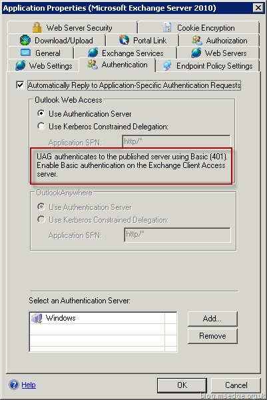This screenshot has width=267, height=400.
Task: Confirm with the OK button
Action: 182,385
